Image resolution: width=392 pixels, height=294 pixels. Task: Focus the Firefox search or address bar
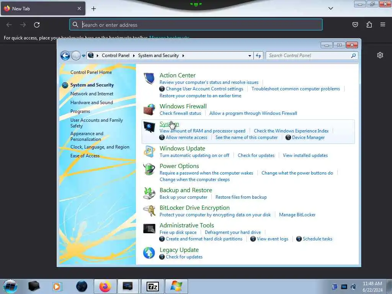[196, 25]
